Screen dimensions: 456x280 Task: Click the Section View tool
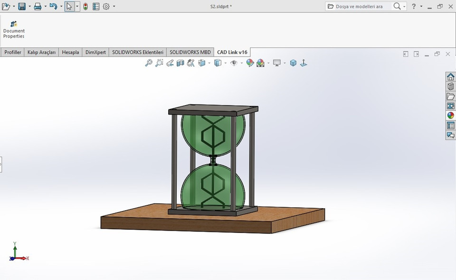click(x=180, y=62)
